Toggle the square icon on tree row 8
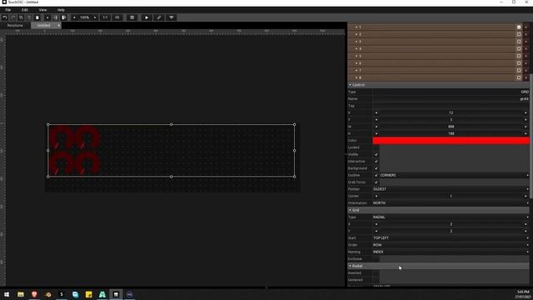 coord(519,77)
